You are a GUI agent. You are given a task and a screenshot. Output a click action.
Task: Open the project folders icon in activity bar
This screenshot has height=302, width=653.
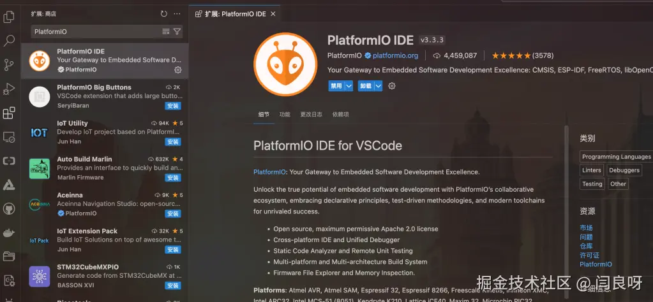pyautogui.click(x=9, y=256)
